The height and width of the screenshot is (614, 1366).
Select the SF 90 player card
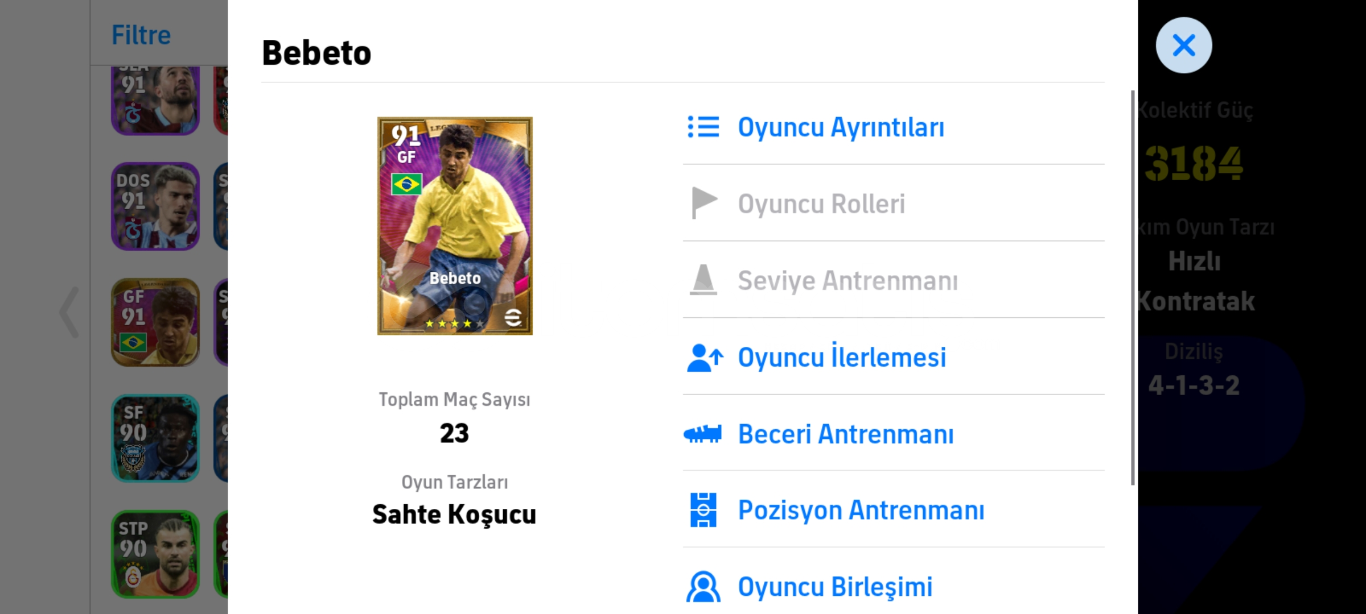[155, 438]
